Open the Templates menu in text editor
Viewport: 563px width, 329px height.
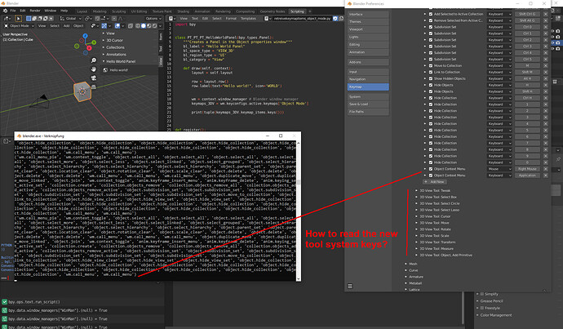click(248, 18)
